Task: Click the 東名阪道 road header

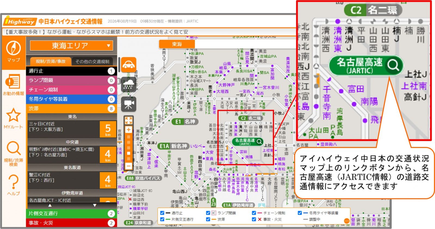Action: click(x=72, y=168)
